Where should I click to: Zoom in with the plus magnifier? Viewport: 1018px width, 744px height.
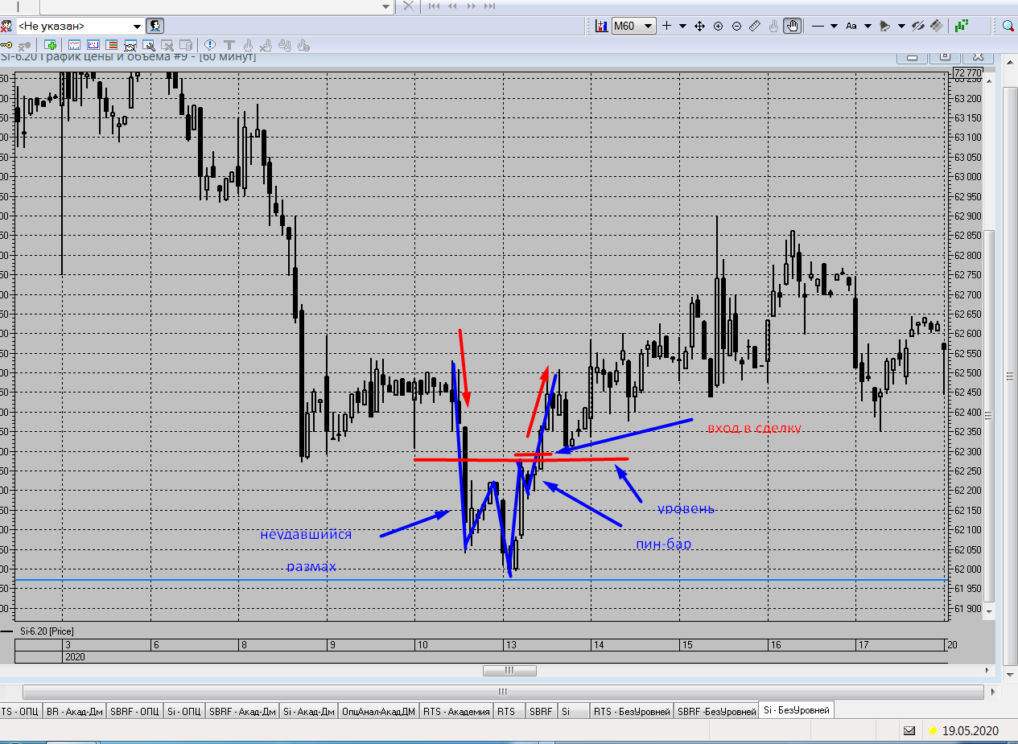[x=718, y=26]
